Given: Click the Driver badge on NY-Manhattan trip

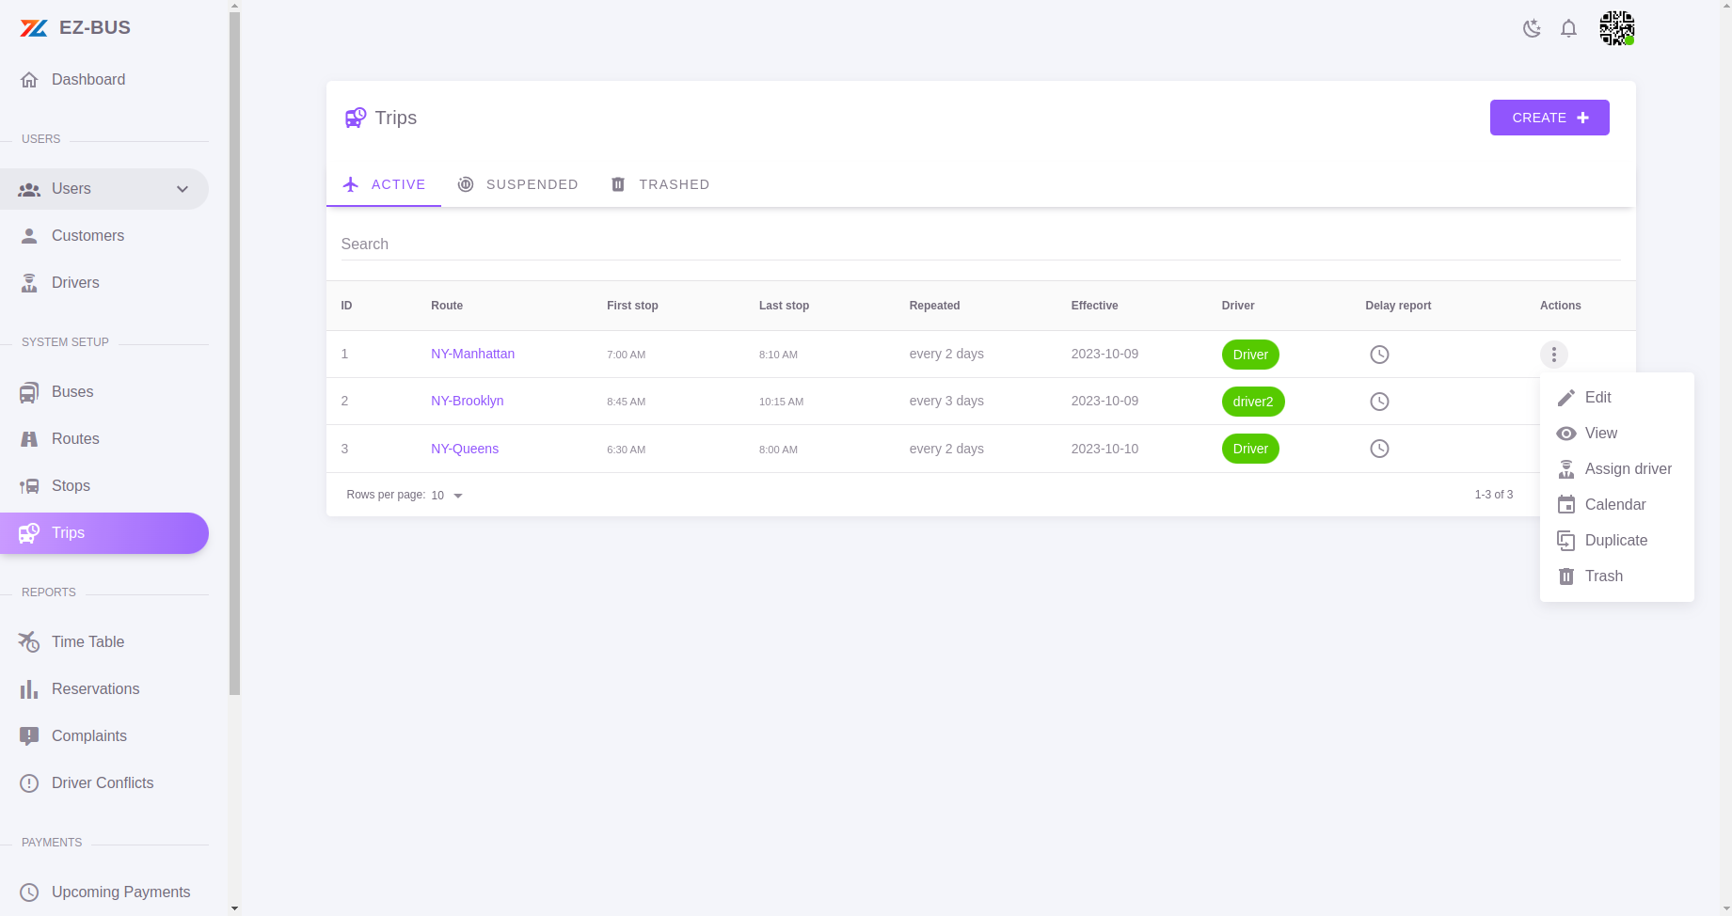Looking at the screenshot, I should [1250, 355].
